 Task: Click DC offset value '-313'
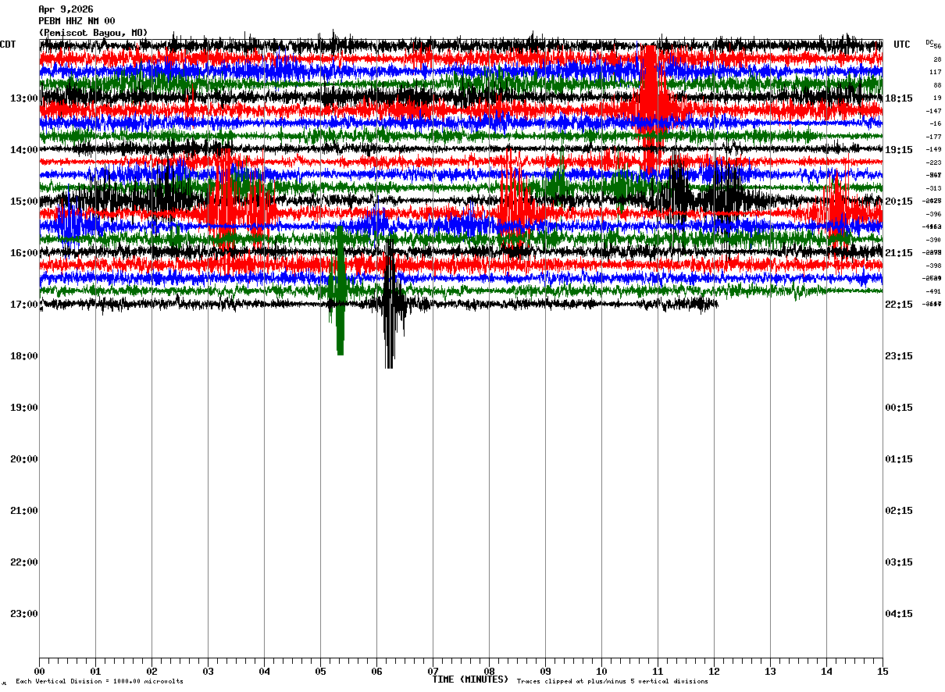(x=934, y=188)
